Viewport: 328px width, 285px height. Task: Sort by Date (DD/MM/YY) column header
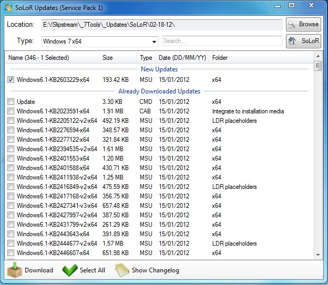click(x=182, y=58)
